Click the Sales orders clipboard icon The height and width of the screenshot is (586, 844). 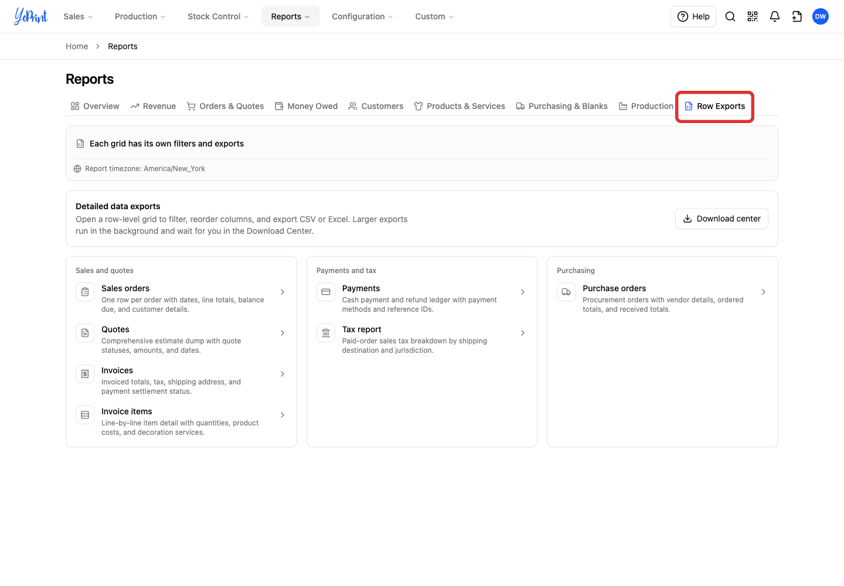click(x=85, y=292)
